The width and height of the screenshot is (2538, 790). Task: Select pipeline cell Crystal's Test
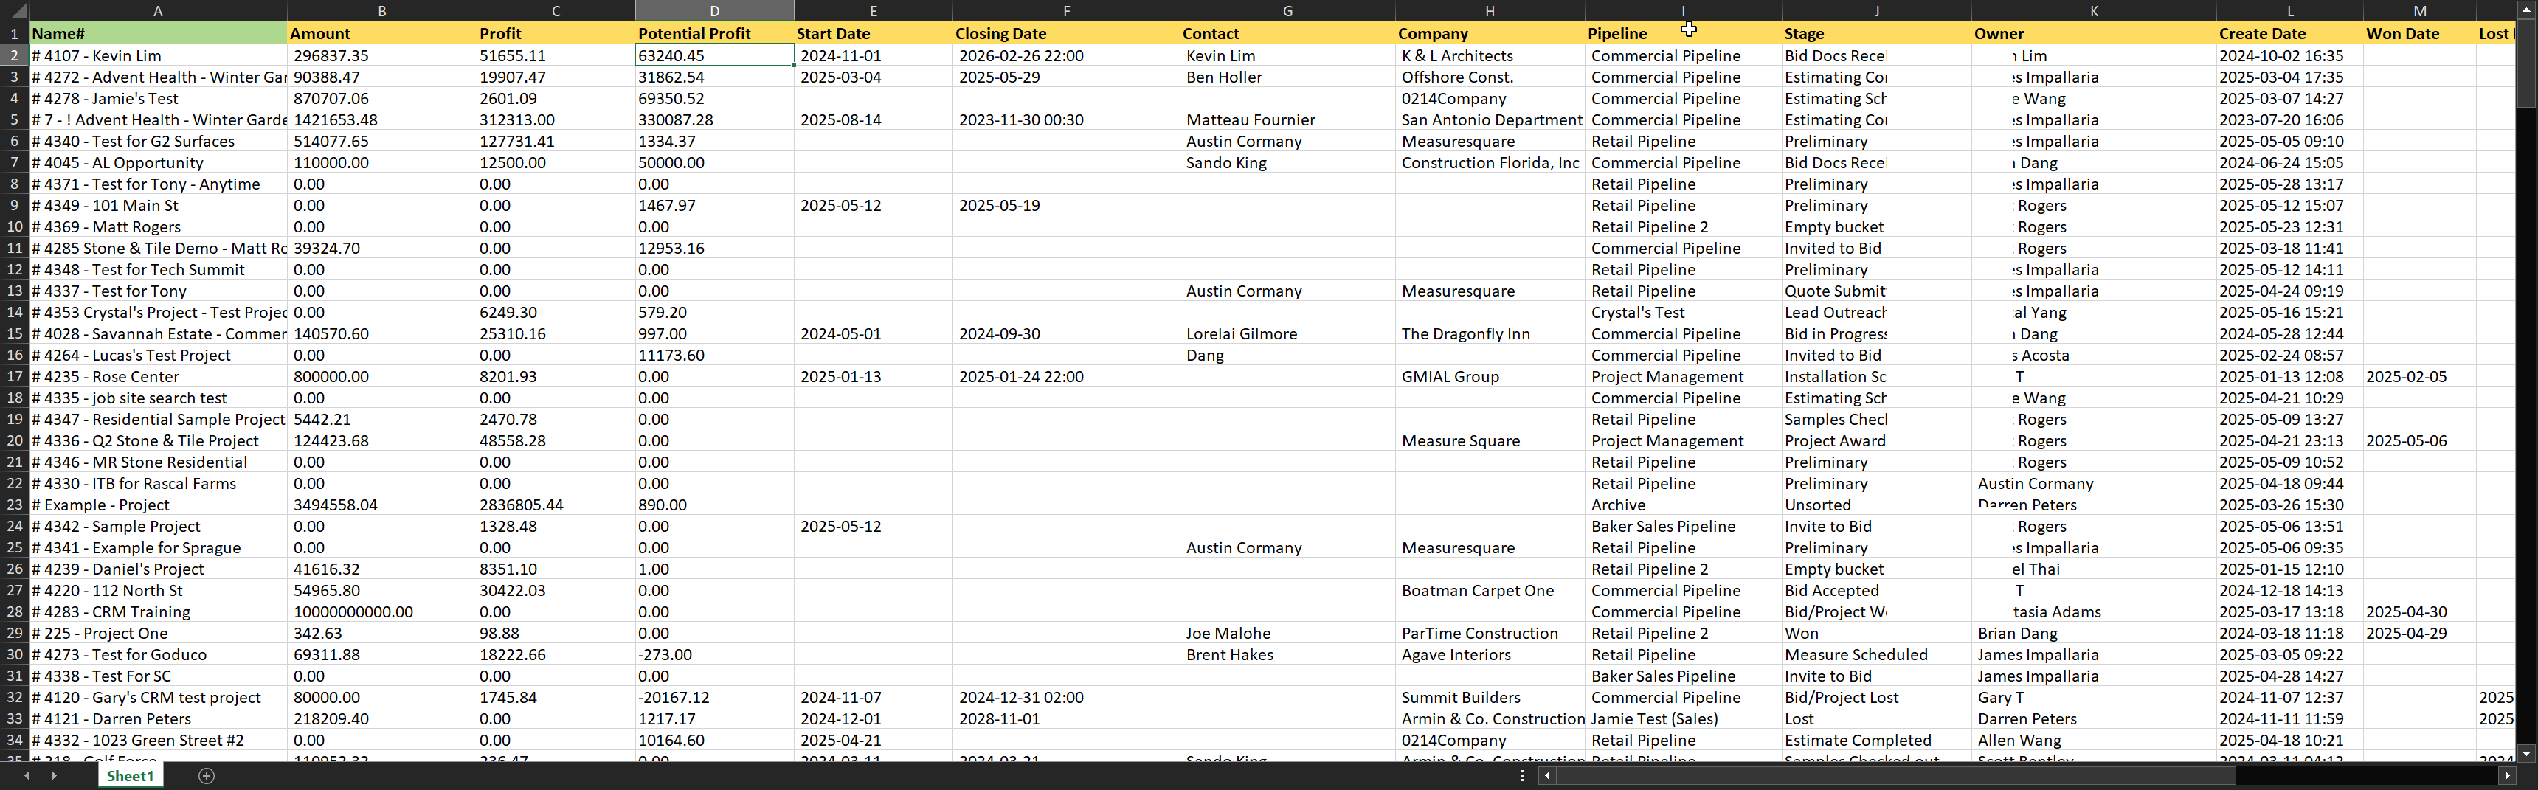tap(1683, 312)
